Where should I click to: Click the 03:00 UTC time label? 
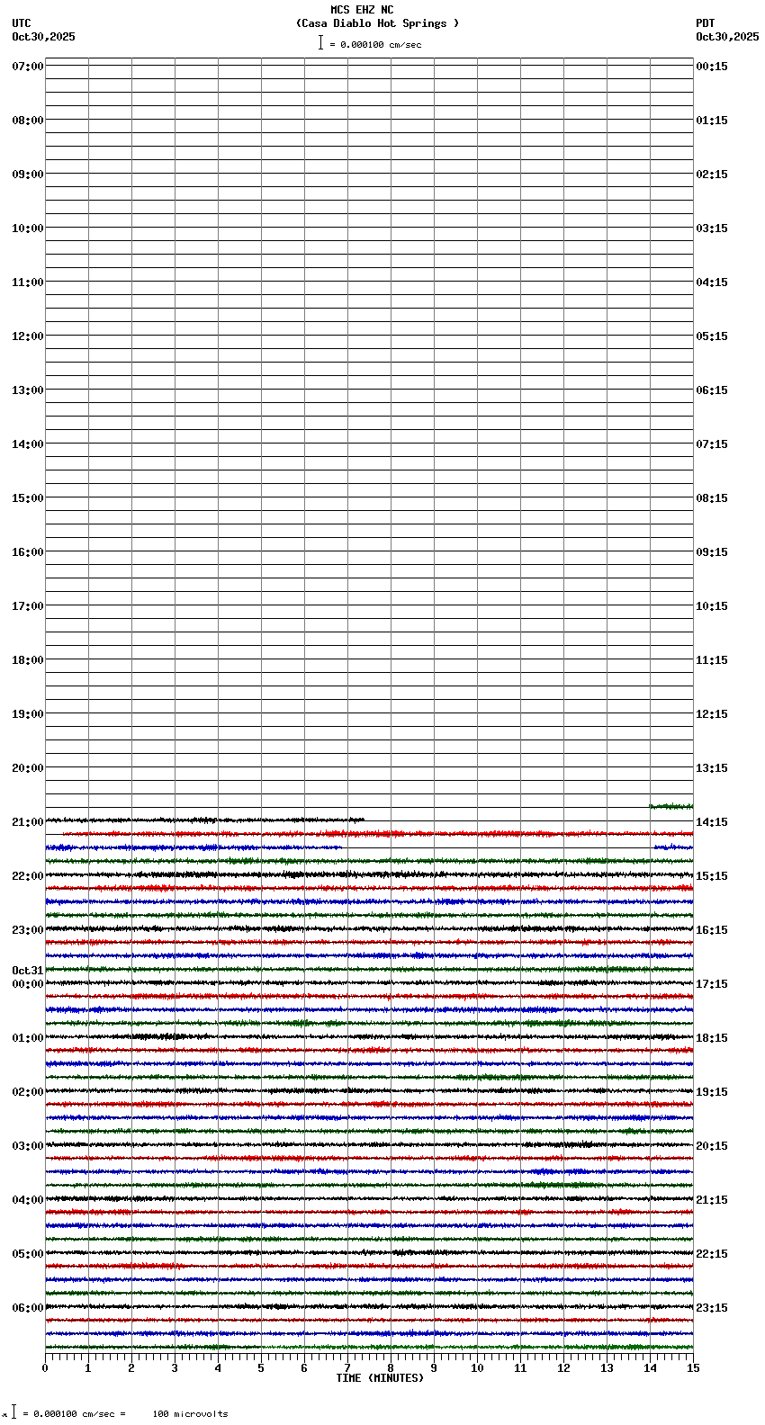click(x=28, y=1146)
